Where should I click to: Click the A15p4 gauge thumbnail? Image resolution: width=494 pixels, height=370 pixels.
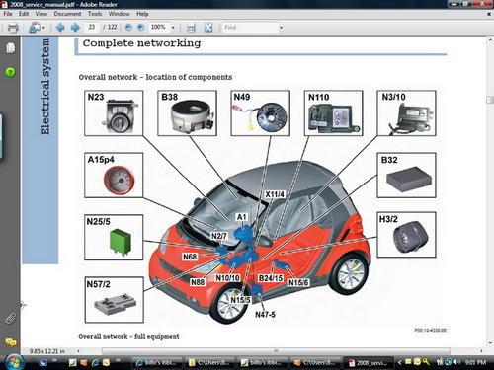point(114,176)
